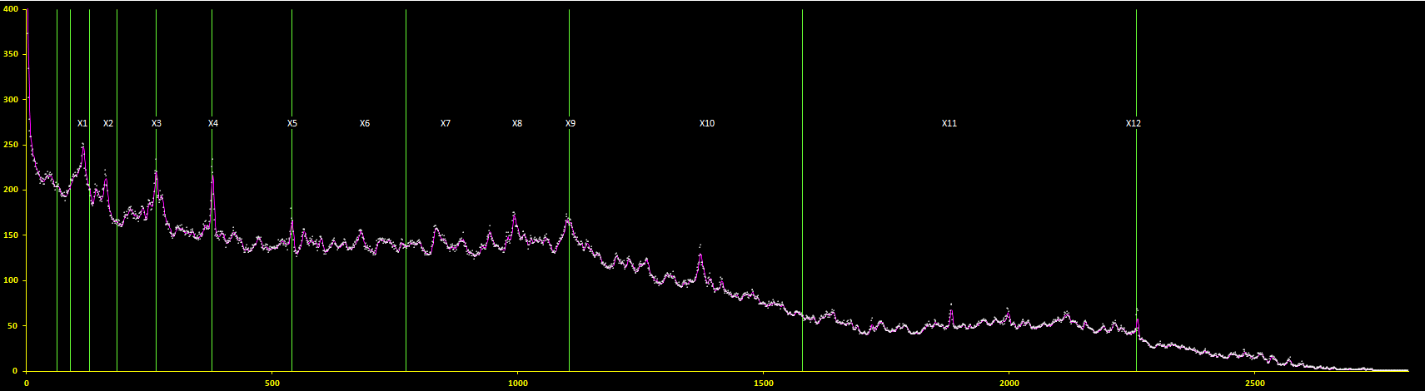Screen dimensions: 1425x391
Task: Click the X9 marker label
Action: pyautogui.click(x=570, y=123)
